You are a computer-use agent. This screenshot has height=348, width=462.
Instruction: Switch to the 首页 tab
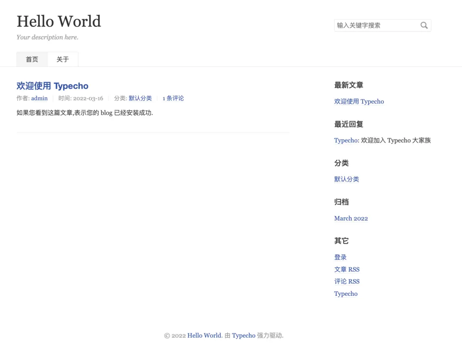tap(32, 59)
